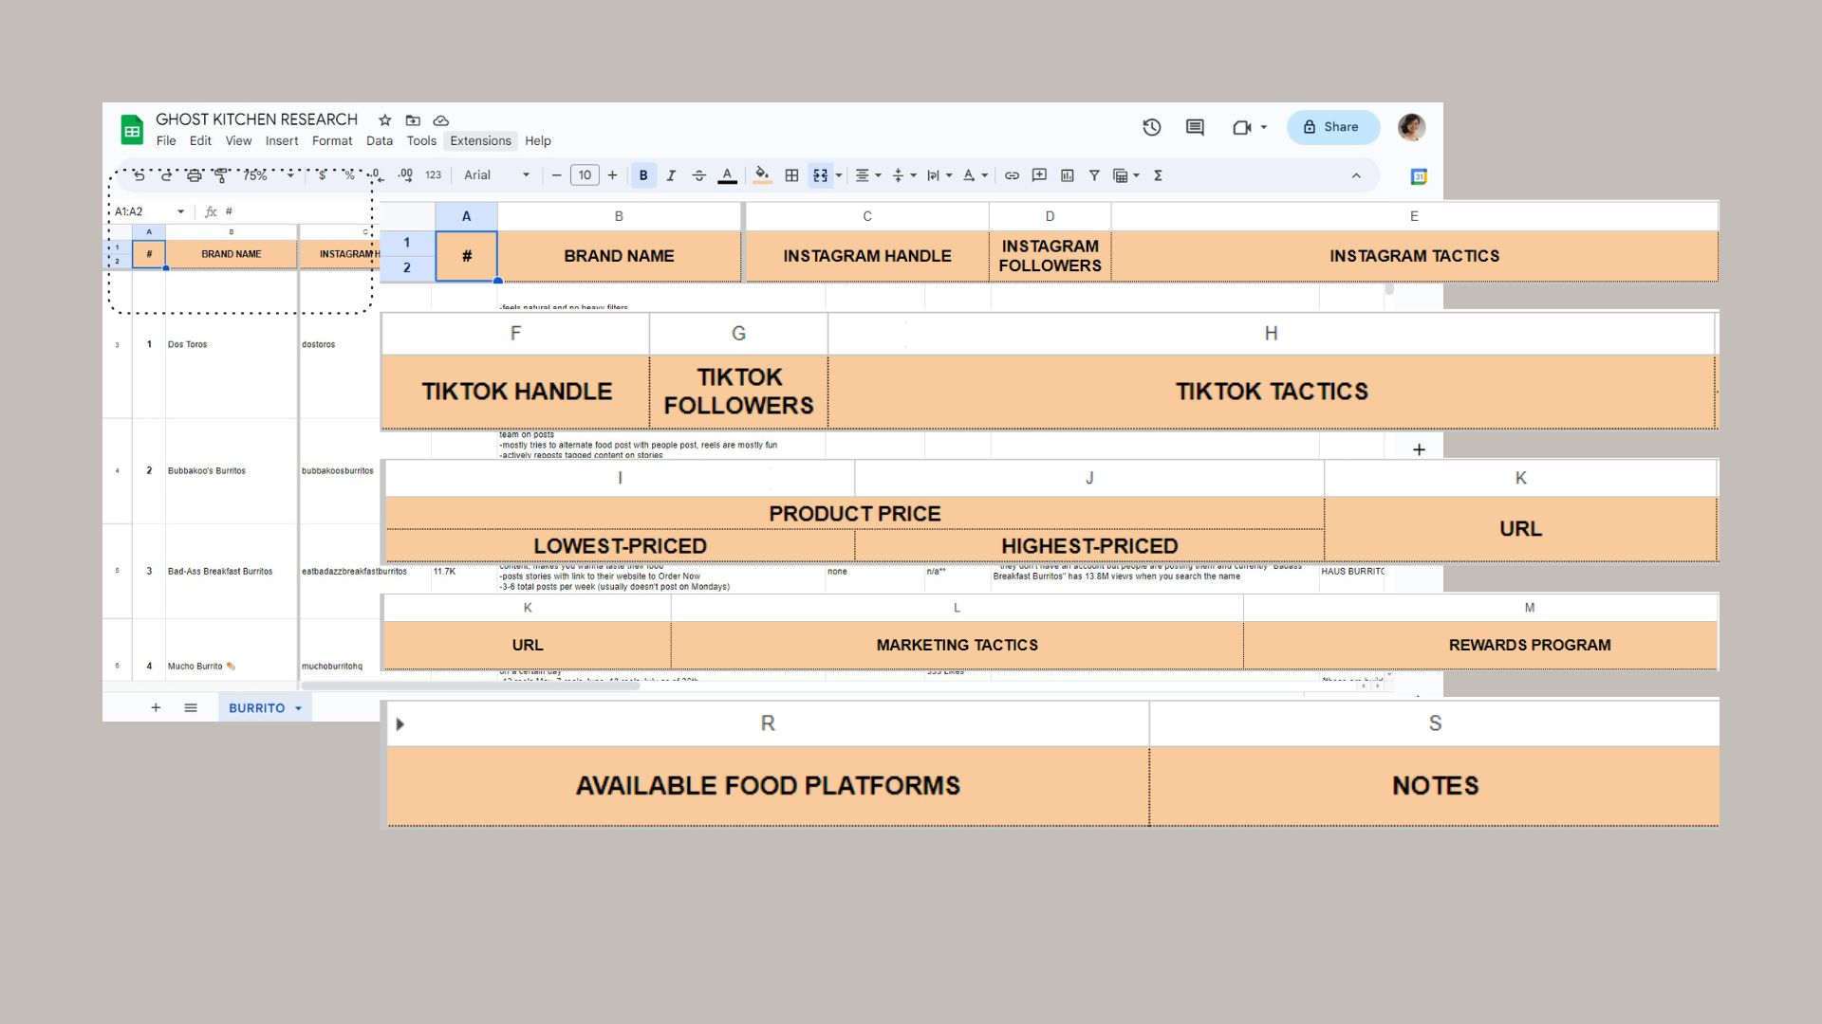This screenshot has height=1024, width=1822.
Task: Toggle bold formatting
Action: tap(643, 175)
